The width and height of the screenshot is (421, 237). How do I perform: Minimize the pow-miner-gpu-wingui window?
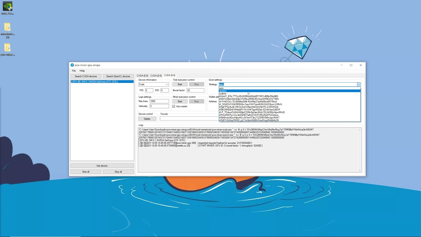tap(341, 65)
